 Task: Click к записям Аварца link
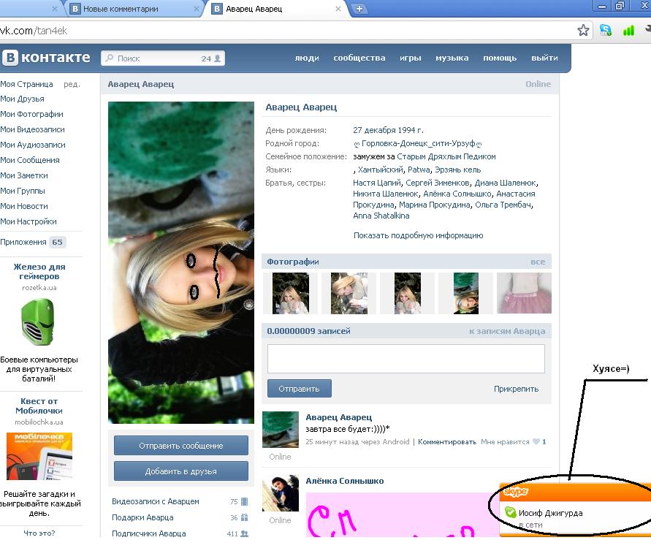click(x=507, y=331)
